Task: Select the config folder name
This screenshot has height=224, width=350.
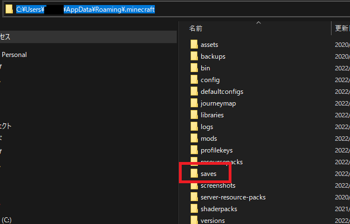Action: click(210, 80)
